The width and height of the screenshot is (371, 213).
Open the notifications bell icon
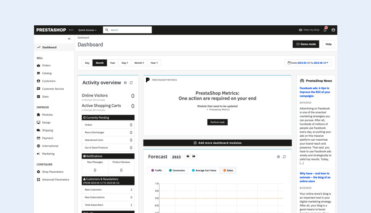(325, 30)
